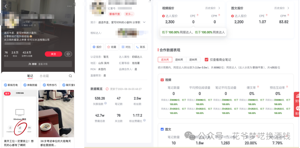300x148 pixels.
Task: Select the 近30天 period tab
Action: pyautogui.click(x=165, y=60)
